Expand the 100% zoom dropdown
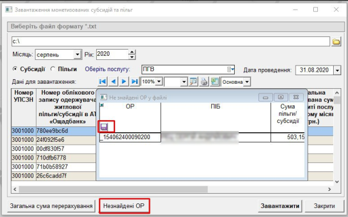 [x=159, y=81]
